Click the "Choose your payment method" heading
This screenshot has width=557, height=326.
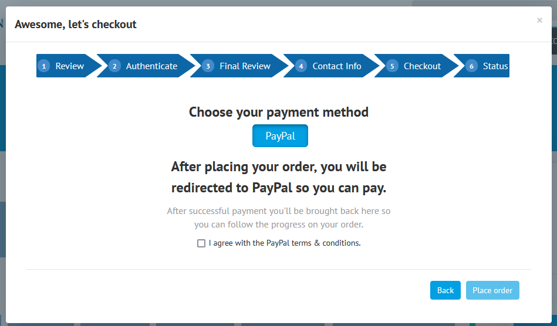coord(279,112)
